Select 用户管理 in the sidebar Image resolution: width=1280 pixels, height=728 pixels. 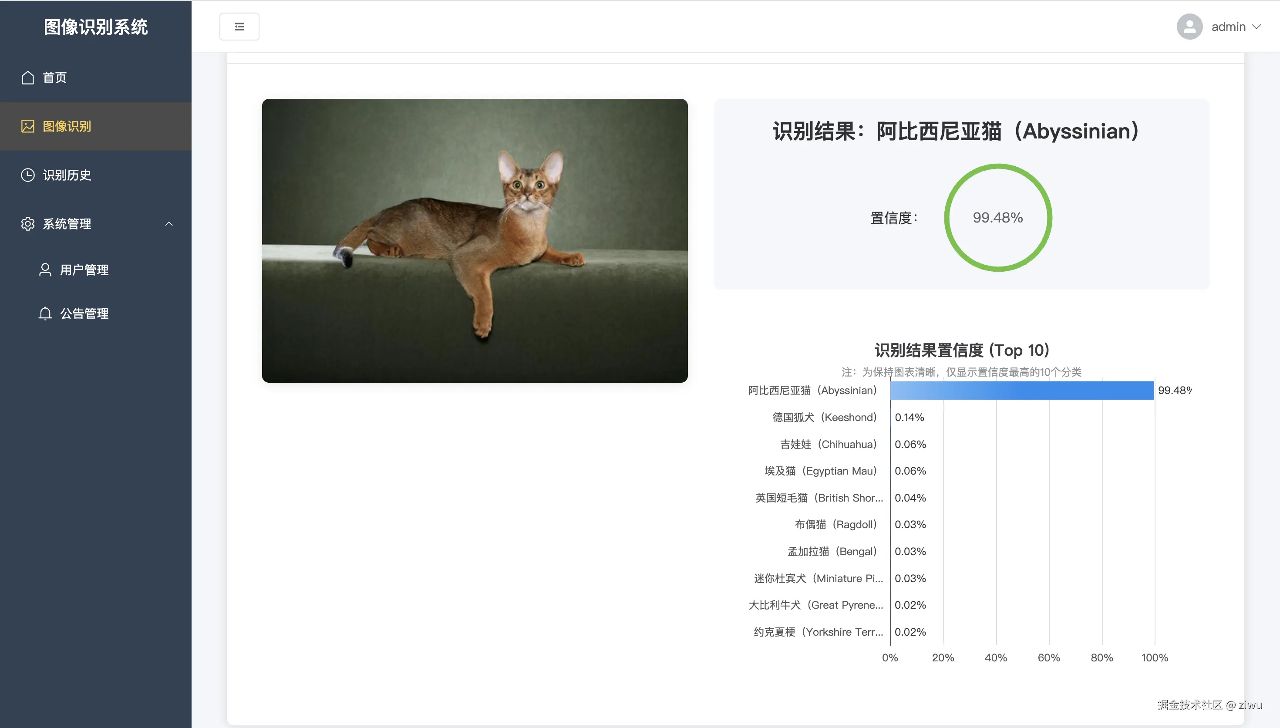(x=84, y=270)
